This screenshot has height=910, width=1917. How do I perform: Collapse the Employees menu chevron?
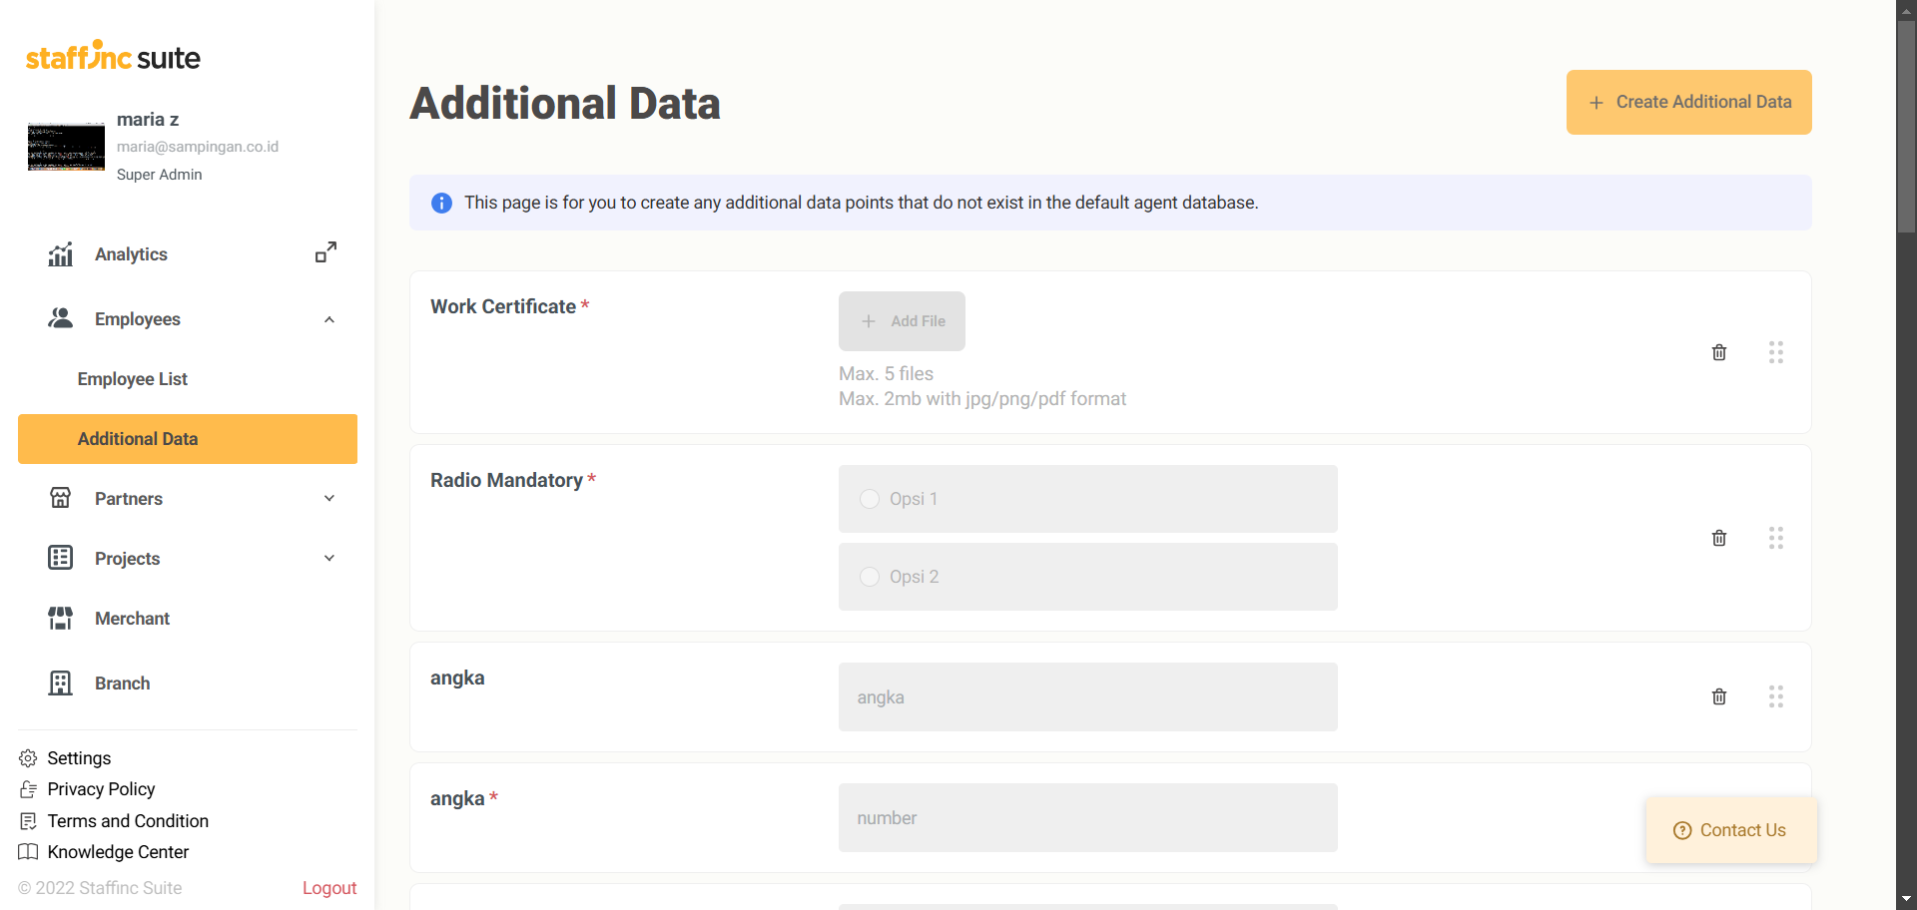point(329,319)
